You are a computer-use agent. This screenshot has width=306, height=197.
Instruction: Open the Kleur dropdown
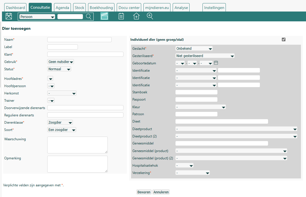coord(201,107)
